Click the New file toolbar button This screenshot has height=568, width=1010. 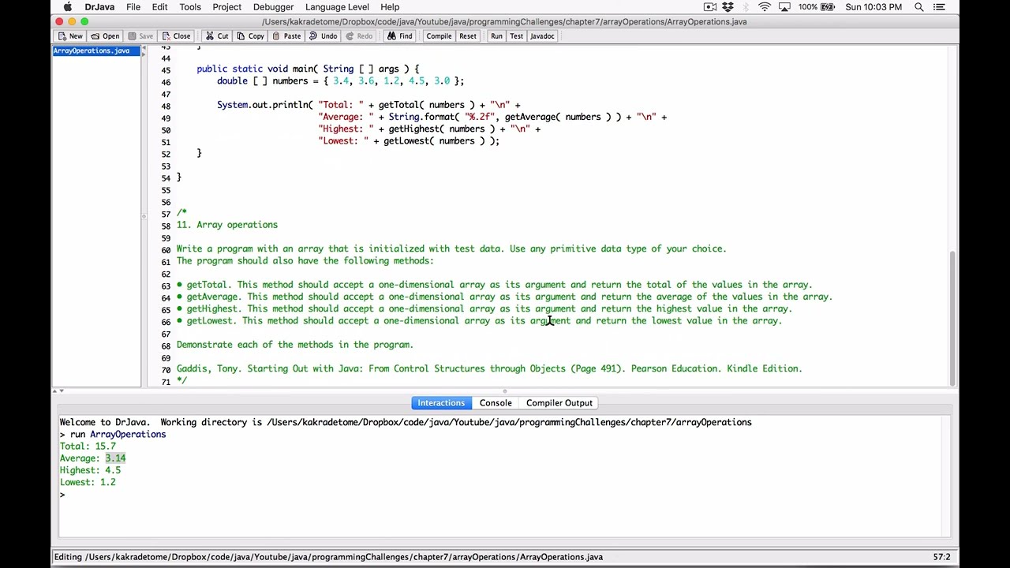[x=70, y=36]
